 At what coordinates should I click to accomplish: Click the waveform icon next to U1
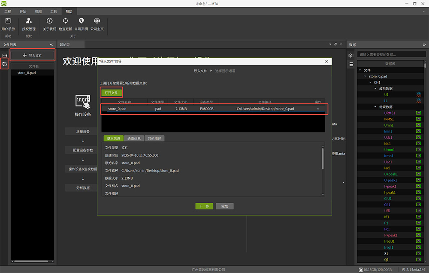[x=418, y=95]
